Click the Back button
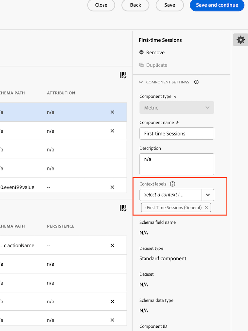 coord(136,5)
